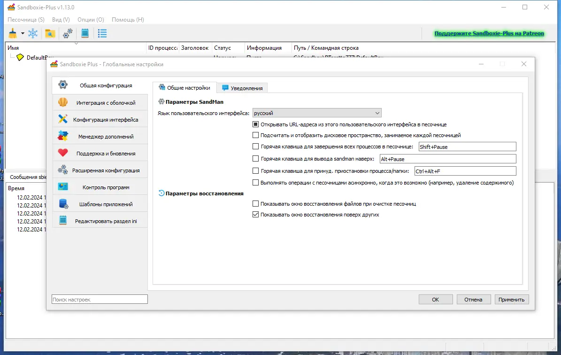561x355 pixels.
Task: Open the Опции menu
Action: [90, 20]
